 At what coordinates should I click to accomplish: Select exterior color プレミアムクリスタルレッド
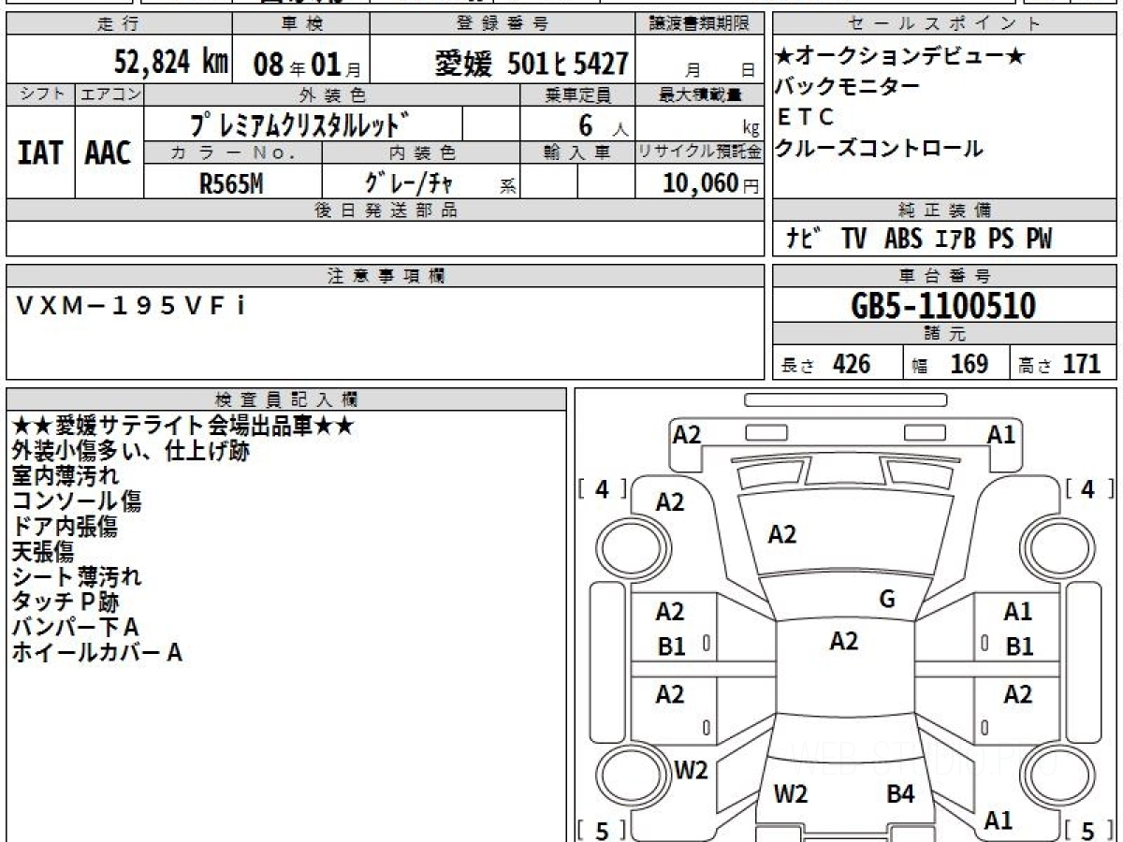pos(299,124)
